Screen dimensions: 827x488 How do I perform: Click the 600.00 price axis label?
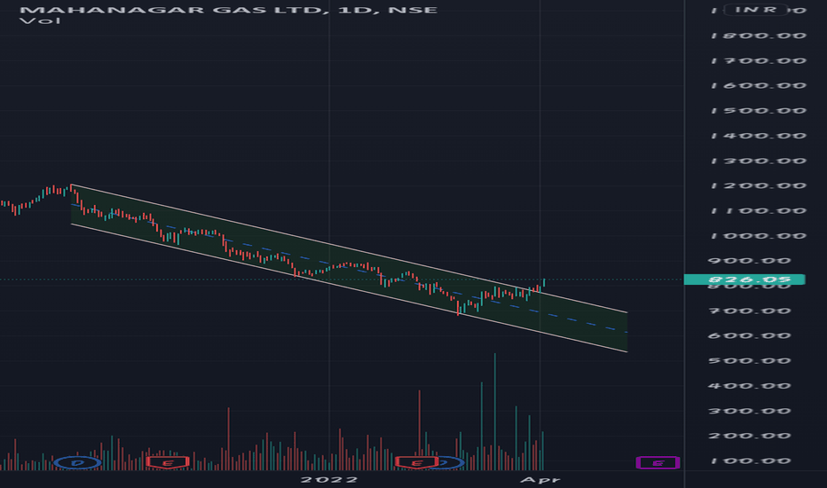tap(749, 336)
